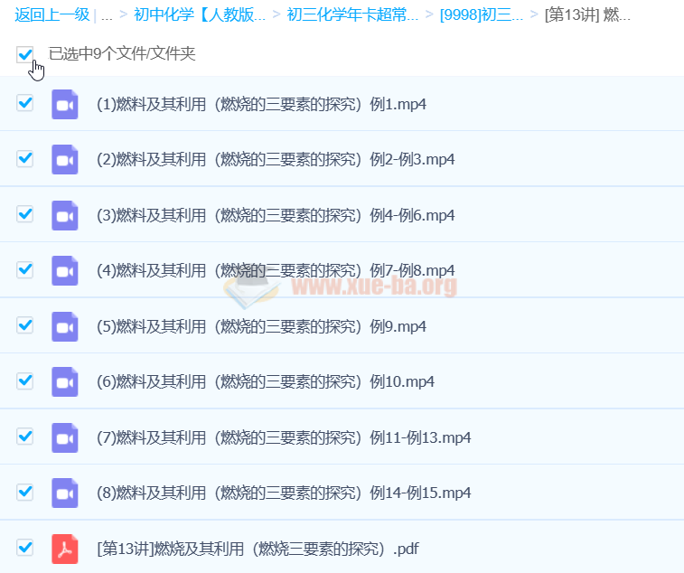Click the PDF icon for 第13讲 document
The width and height of the screenshot is (684, 573).
pyautogui.click(x=65, y=549)
